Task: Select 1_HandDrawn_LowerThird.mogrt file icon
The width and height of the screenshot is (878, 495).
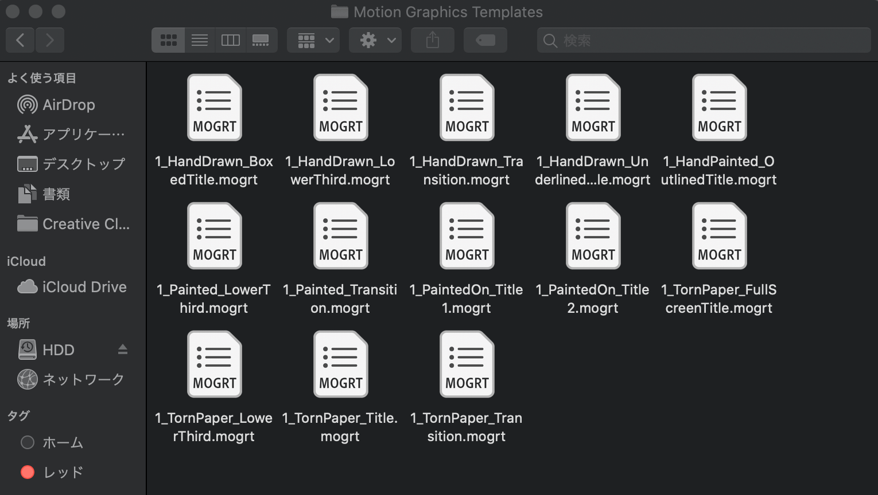Action: (x=340, y=108)
